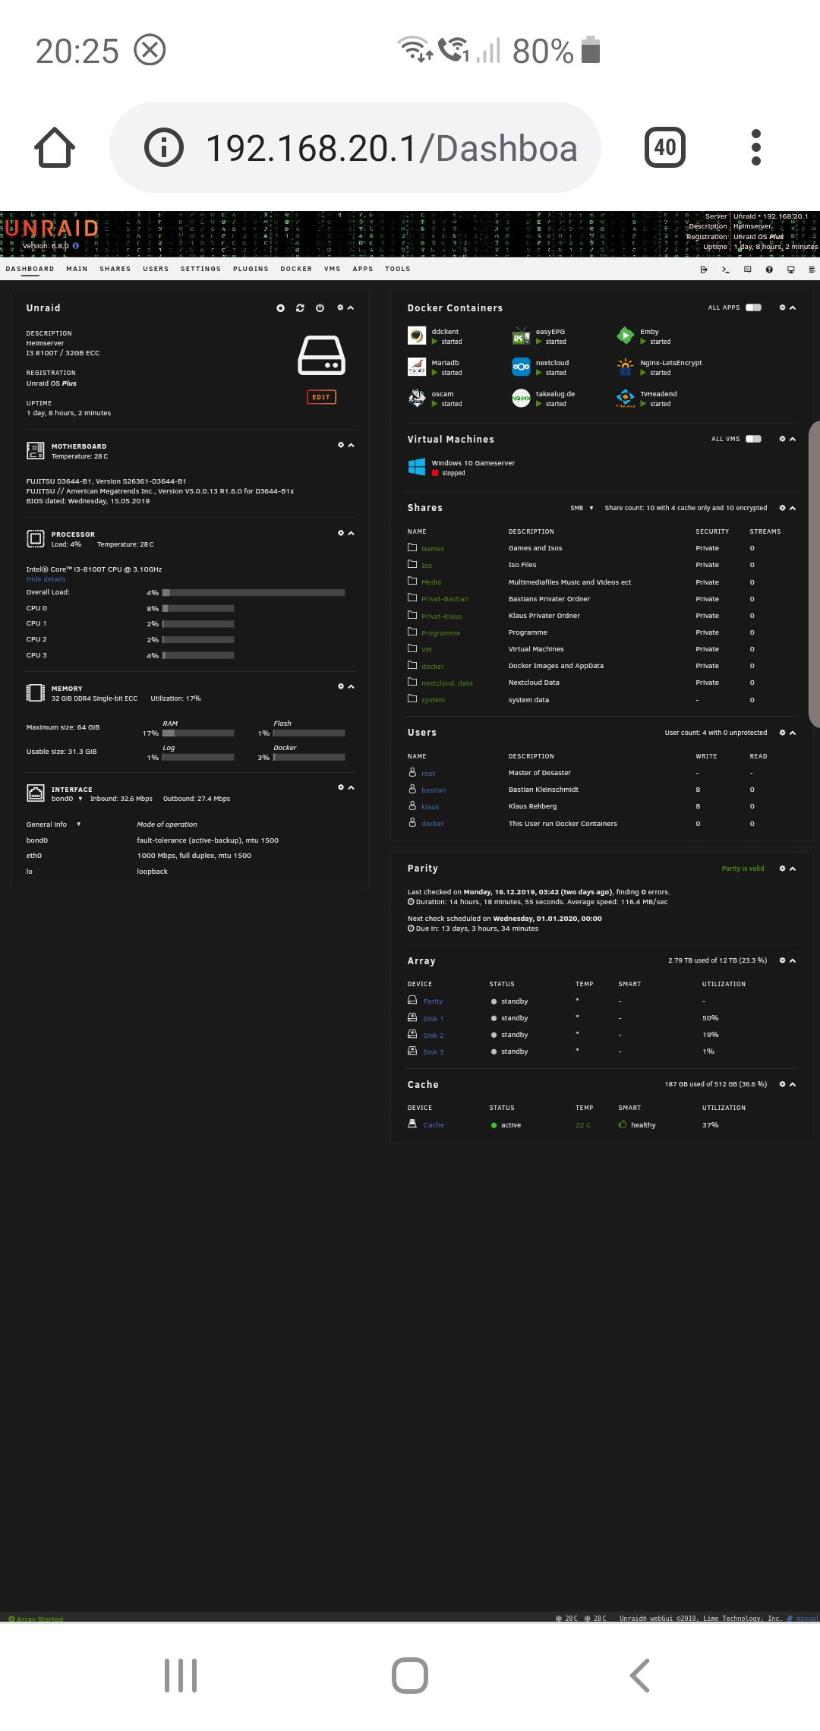This screenshot has height=1731, width=820.
Task: Tap the Android recent apps button
Action: [x=181, y=1676]
